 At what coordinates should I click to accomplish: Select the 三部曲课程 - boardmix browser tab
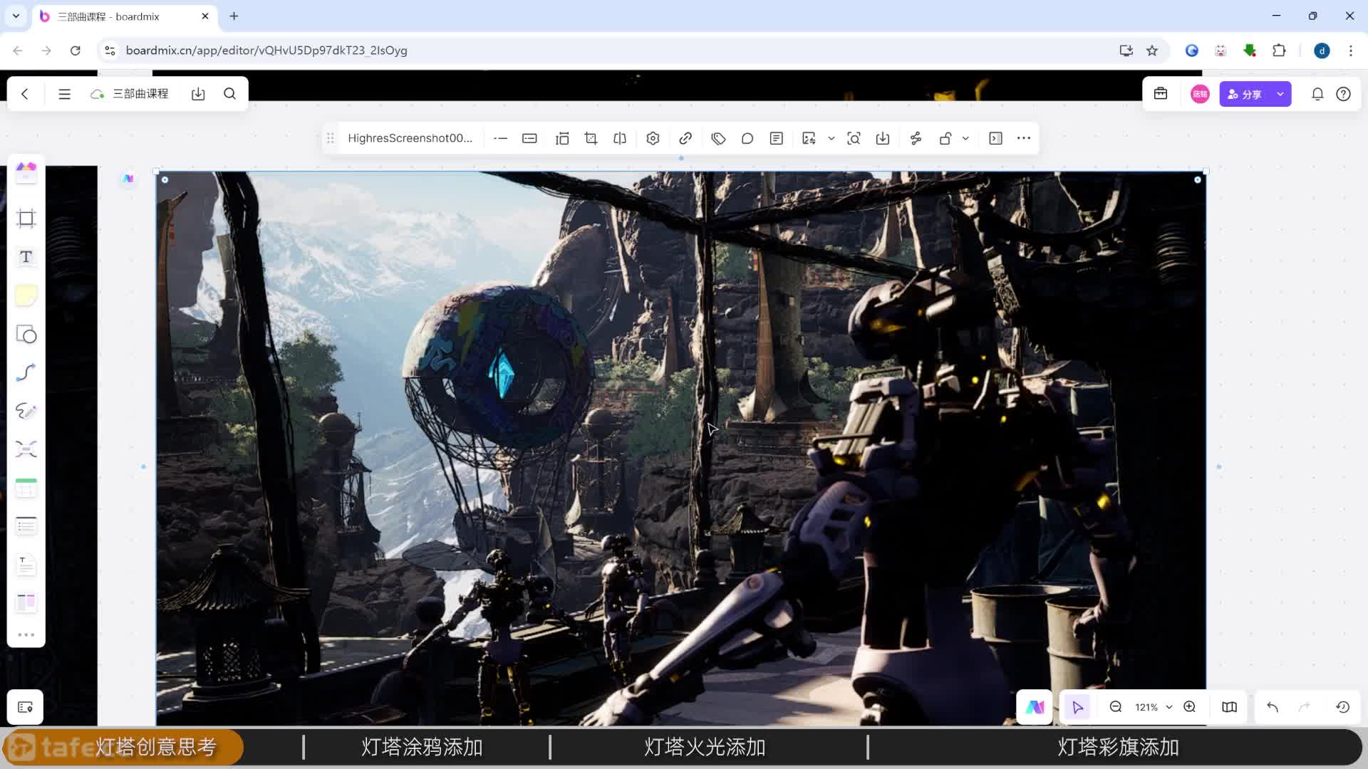125,16
